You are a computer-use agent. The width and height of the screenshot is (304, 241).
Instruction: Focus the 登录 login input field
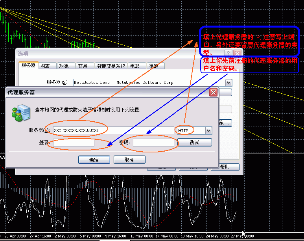coord(74,143)
